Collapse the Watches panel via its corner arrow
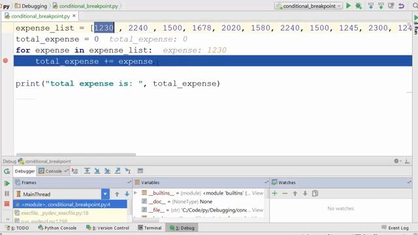This screenshot has width=418, height=235. coord(409,183)
